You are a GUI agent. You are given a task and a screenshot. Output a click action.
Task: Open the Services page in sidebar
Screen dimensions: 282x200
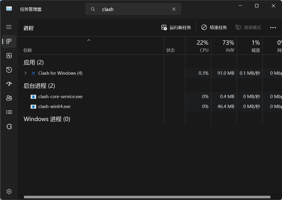pos(9,127)
